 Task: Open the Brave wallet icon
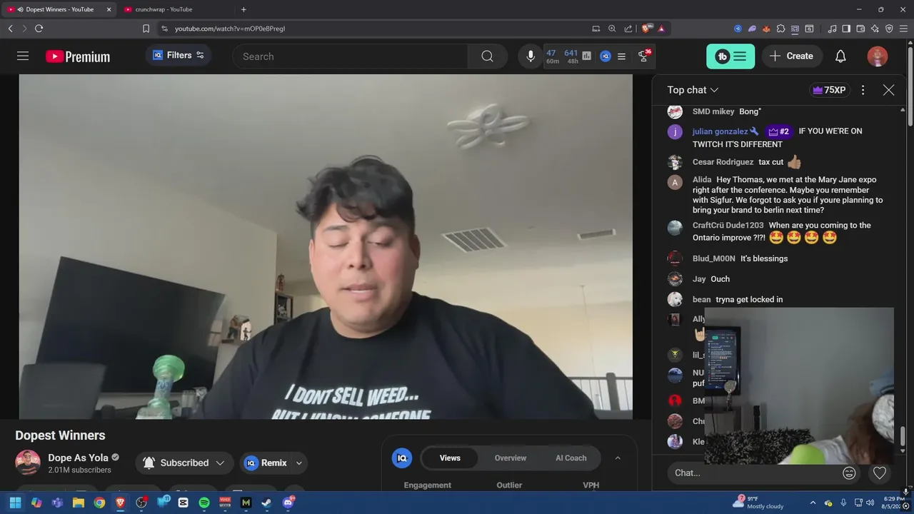click(860, 29)
